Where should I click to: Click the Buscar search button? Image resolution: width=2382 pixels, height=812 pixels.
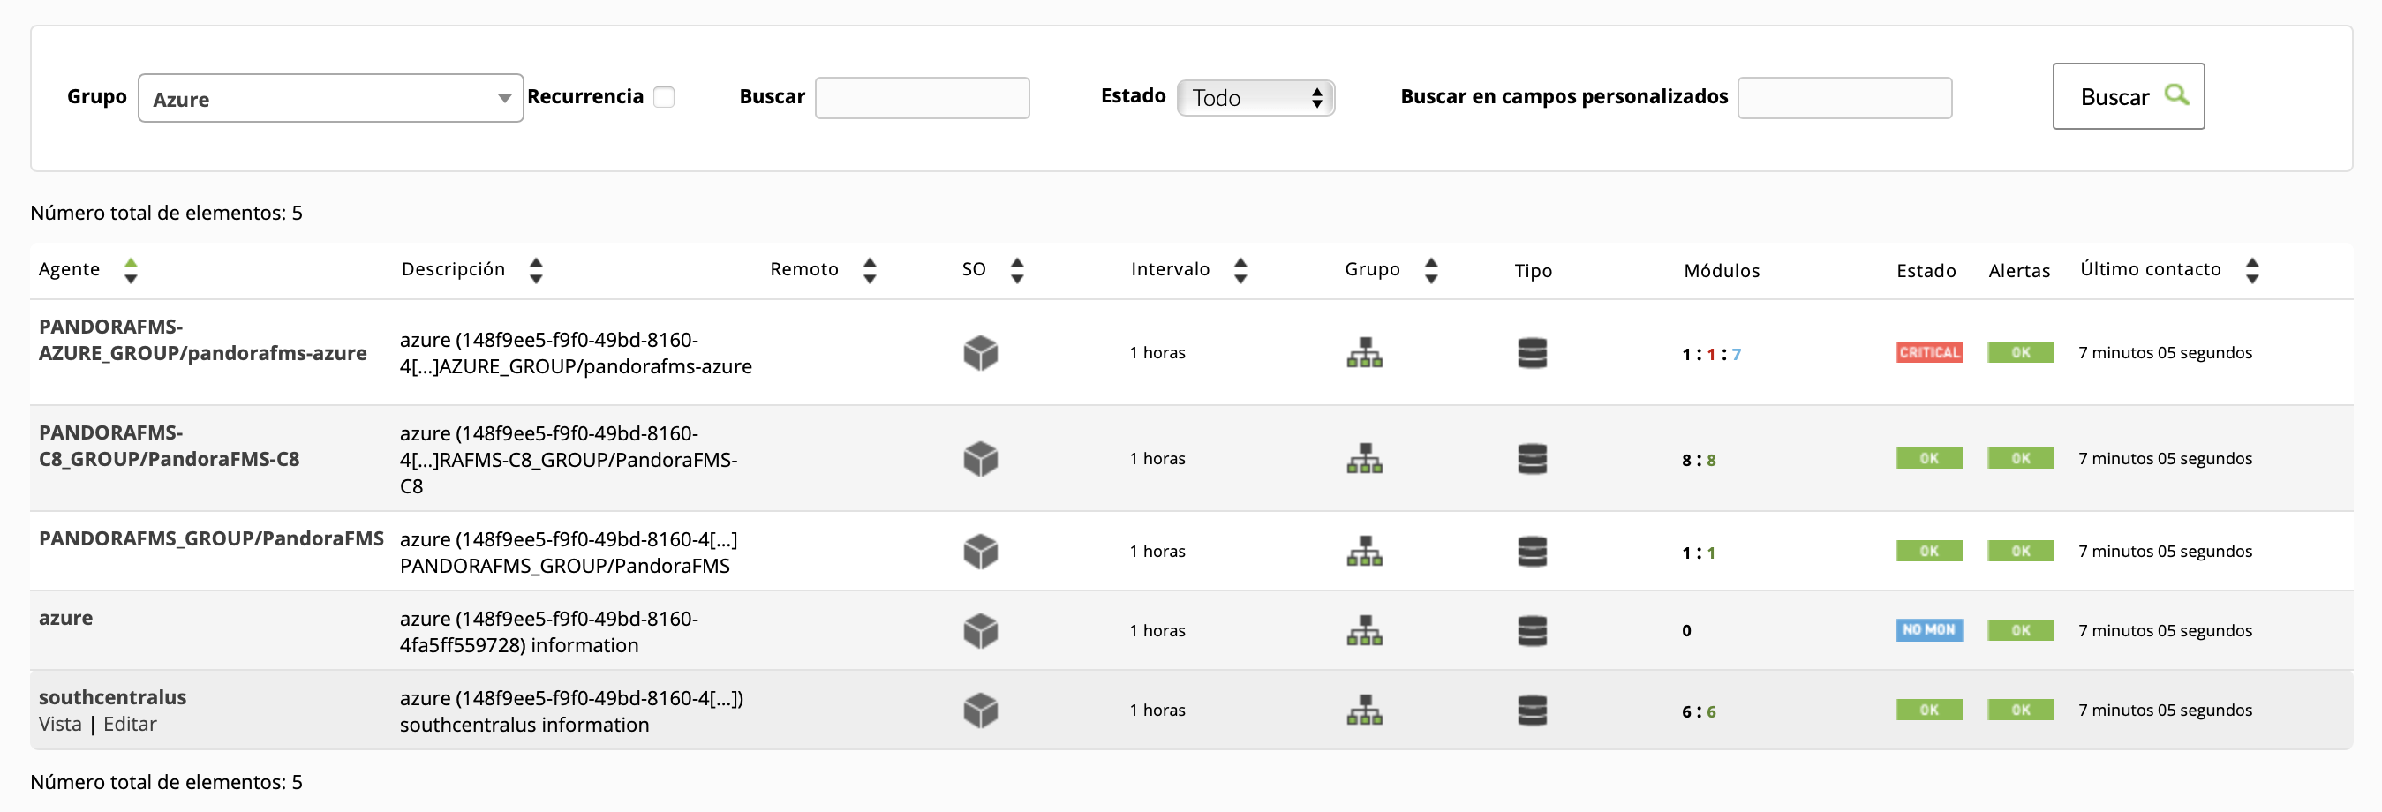coord(2128,96)
